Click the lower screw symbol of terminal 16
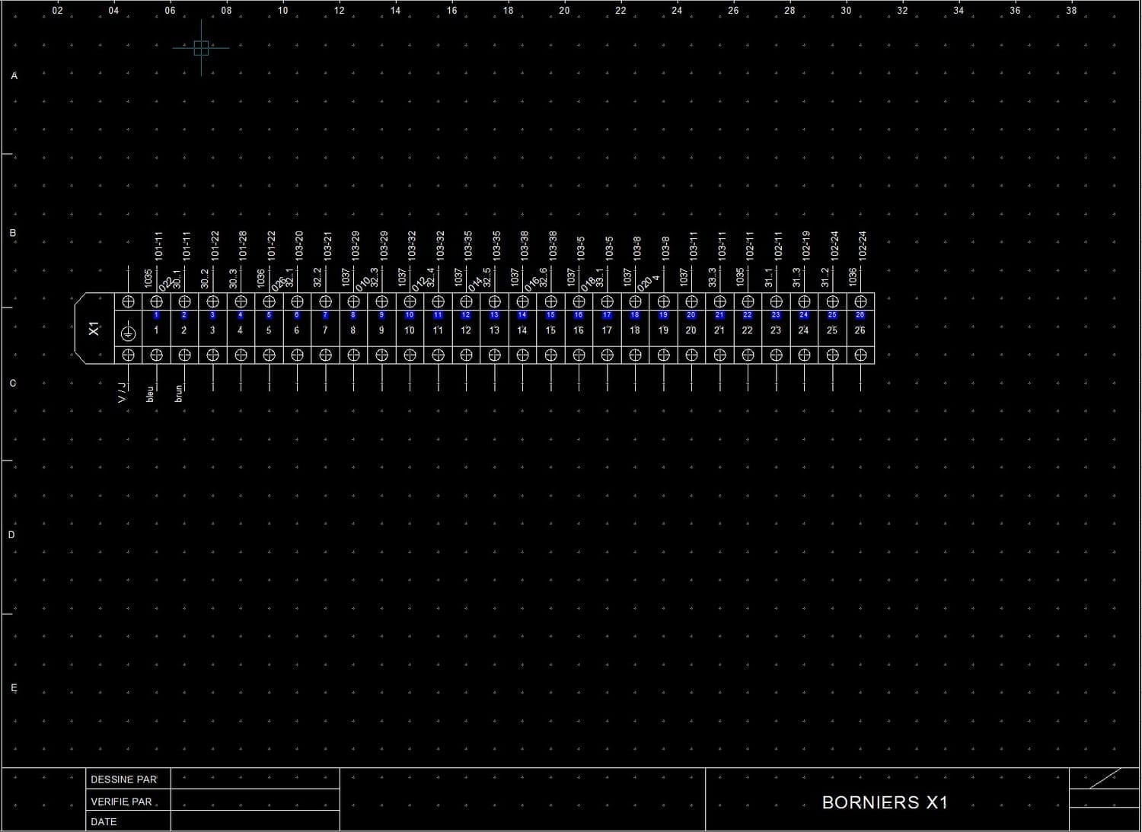The height and width of the screenshot is (832, 1142). click(x=579, y=355)
